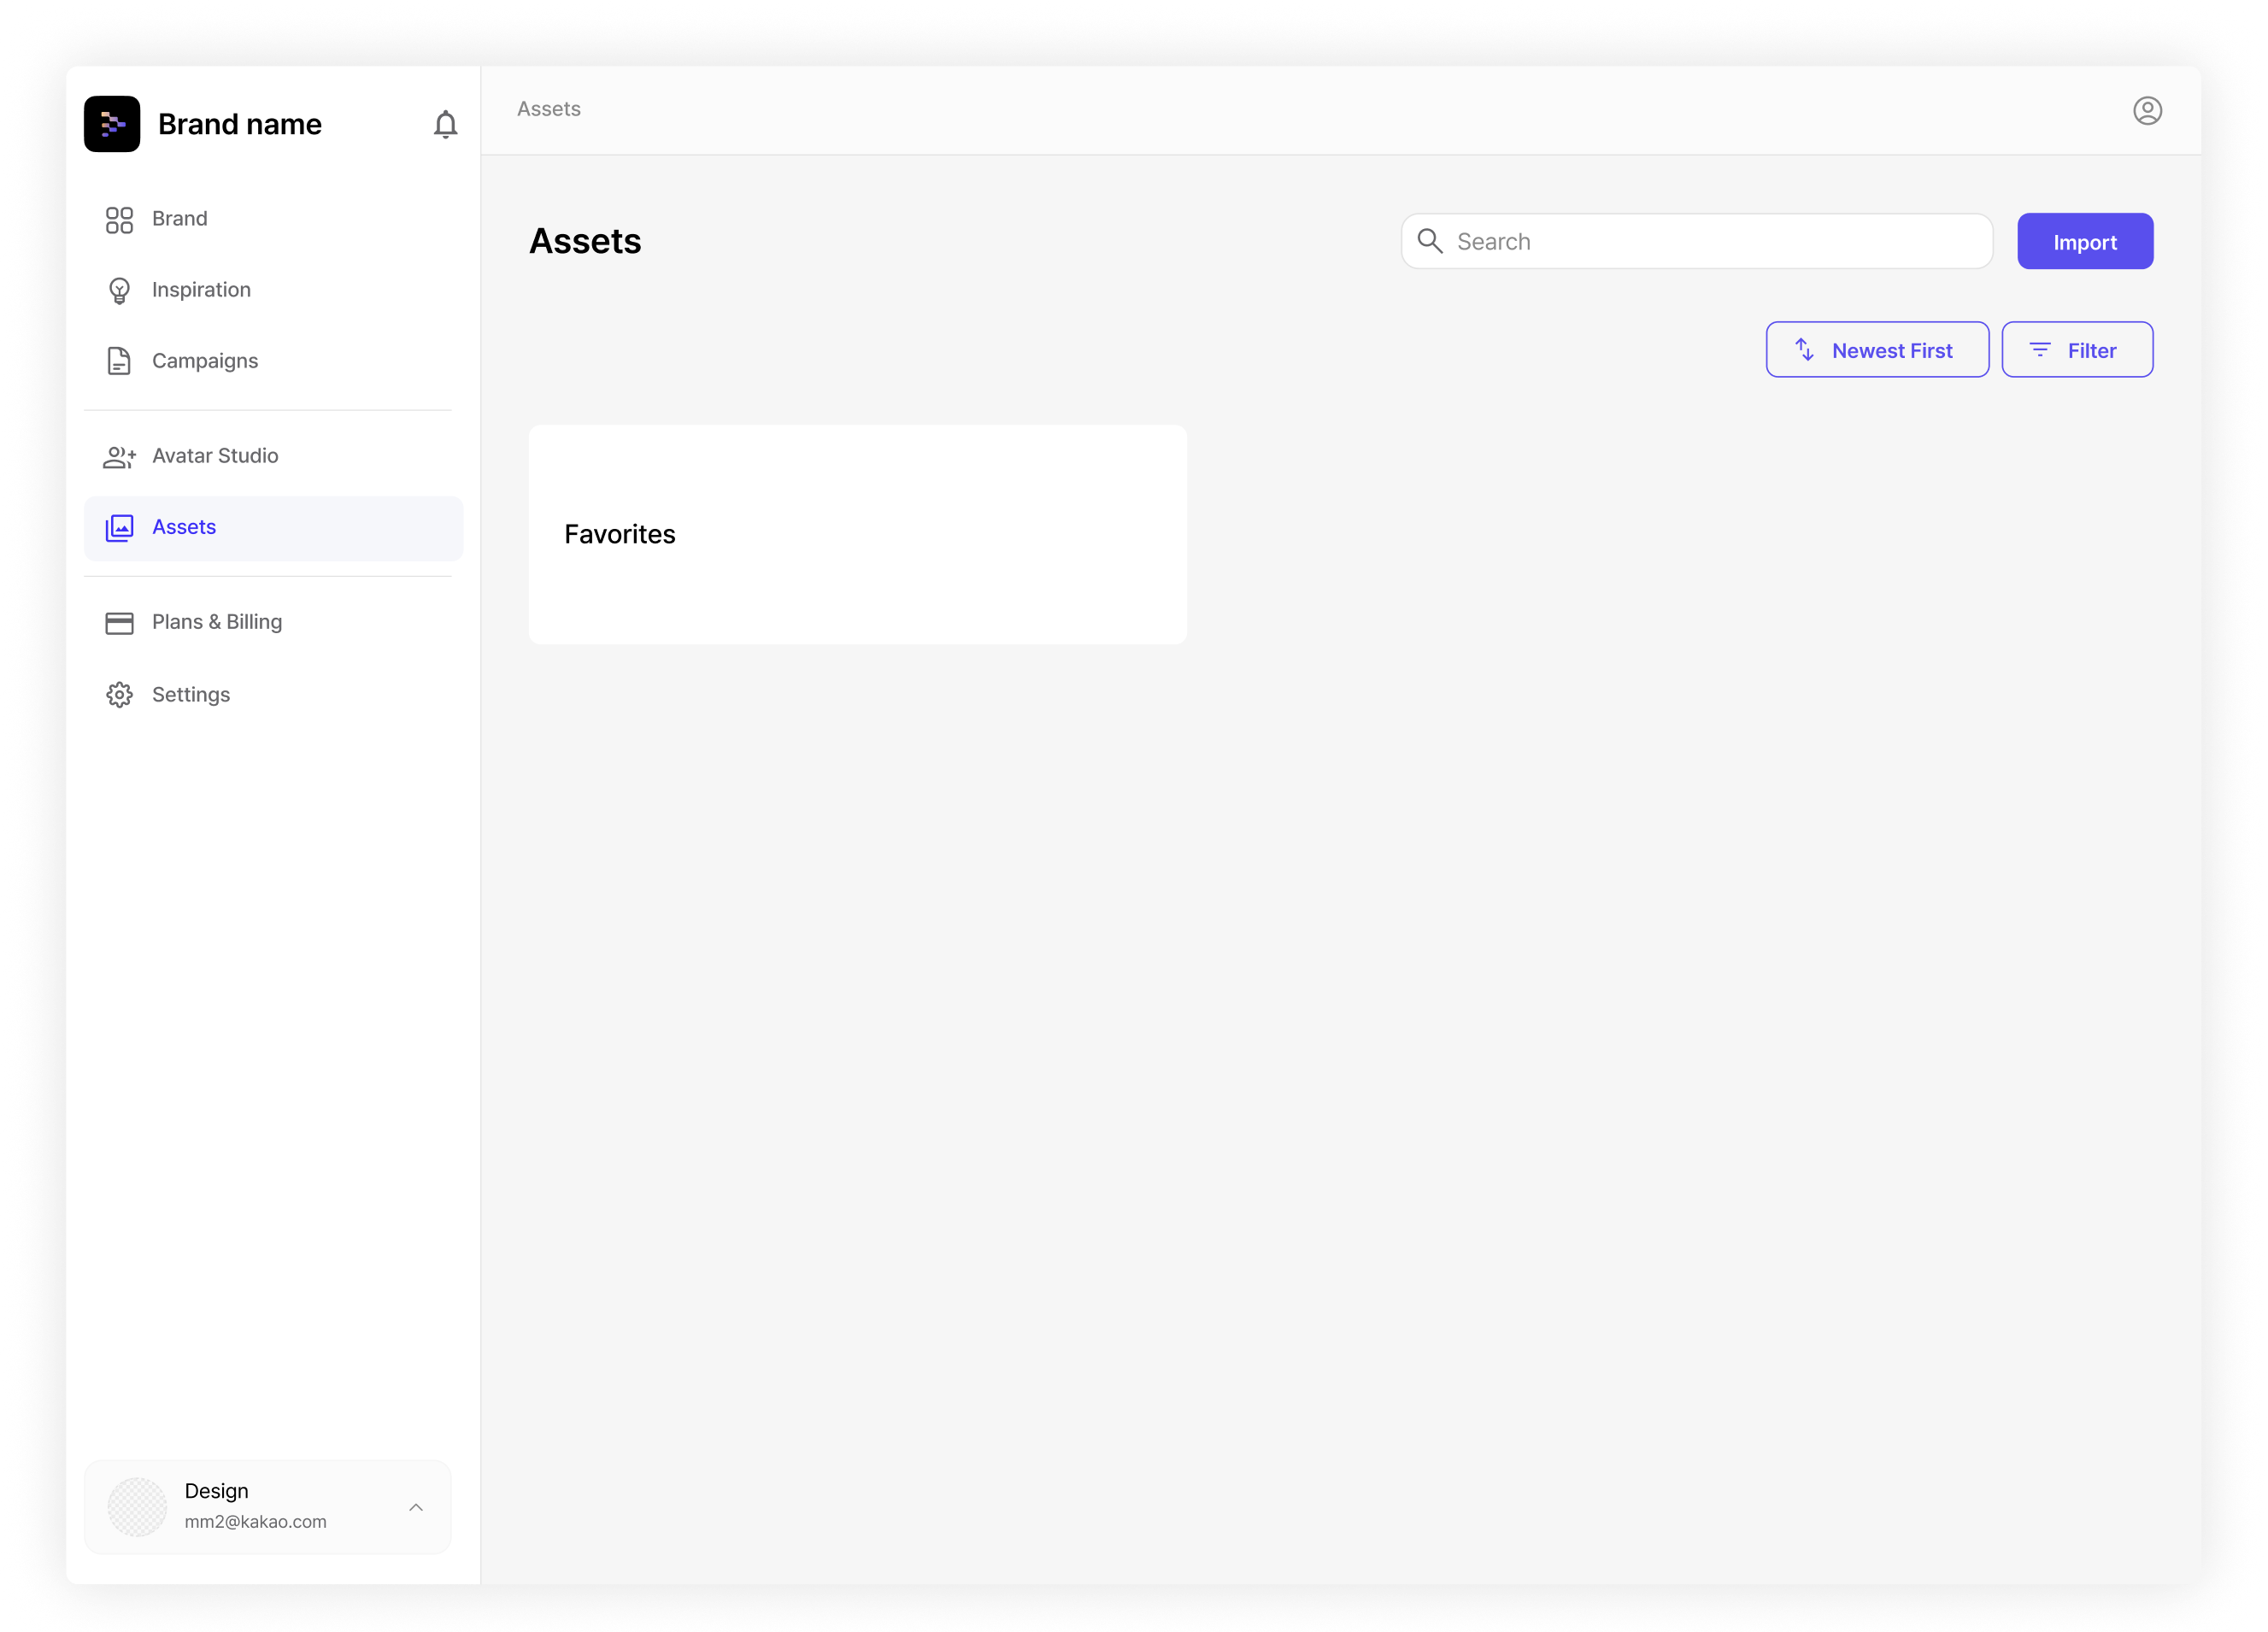The width and height of the screenshot is (2268, 1632).
Task: Click the Assets breadcrumb in top bar
Action: coord(549,109)
